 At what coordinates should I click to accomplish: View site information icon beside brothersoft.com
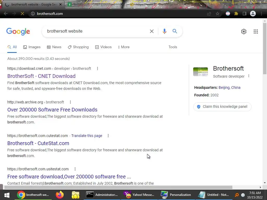pyautogui.click(x=33, y=14)
